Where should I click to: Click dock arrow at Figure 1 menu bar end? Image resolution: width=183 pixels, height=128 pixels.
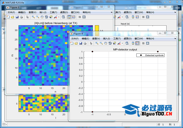tap(111, 12)
